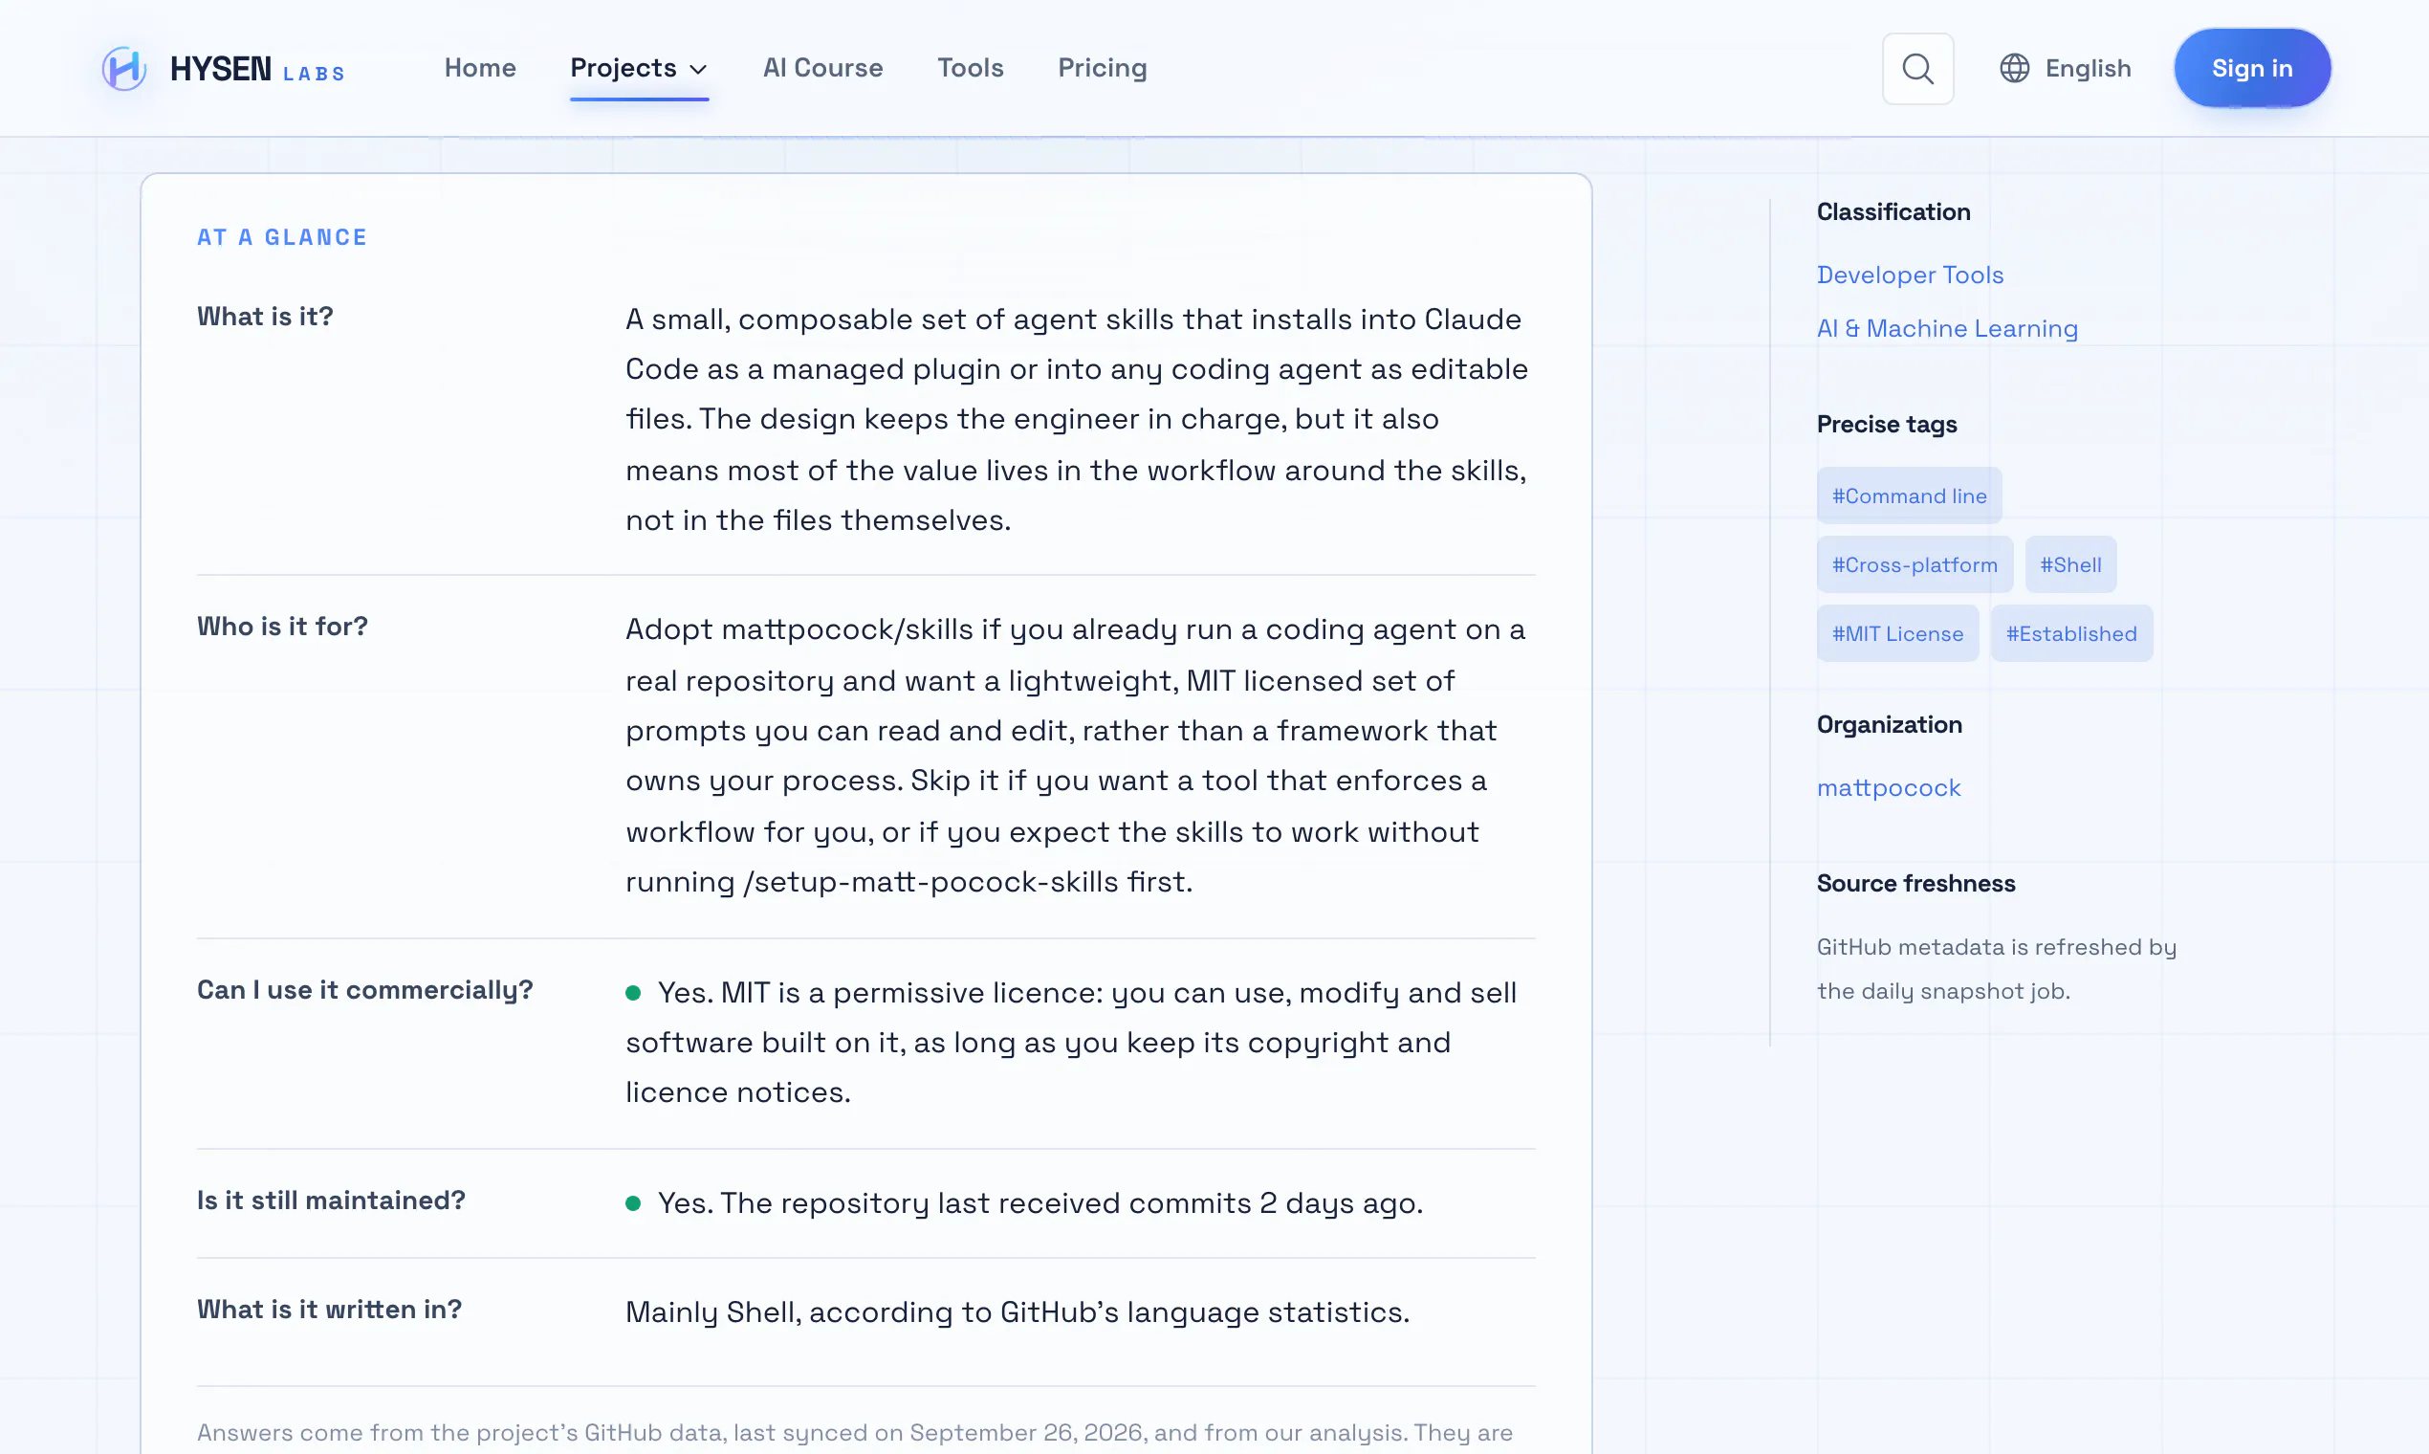Click the green dot beside last commits answer
2429x1454 pixels.
tap(633, 1203)
